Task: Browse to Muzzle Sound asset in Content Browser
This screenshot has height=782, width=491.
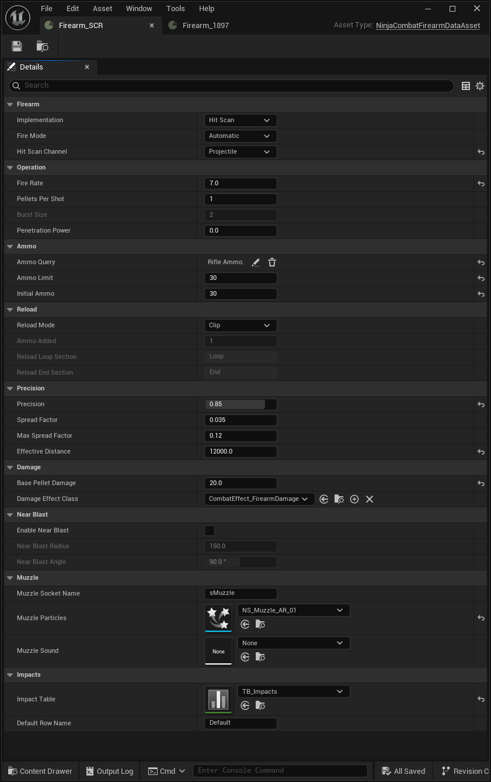Action: point(260,657)
